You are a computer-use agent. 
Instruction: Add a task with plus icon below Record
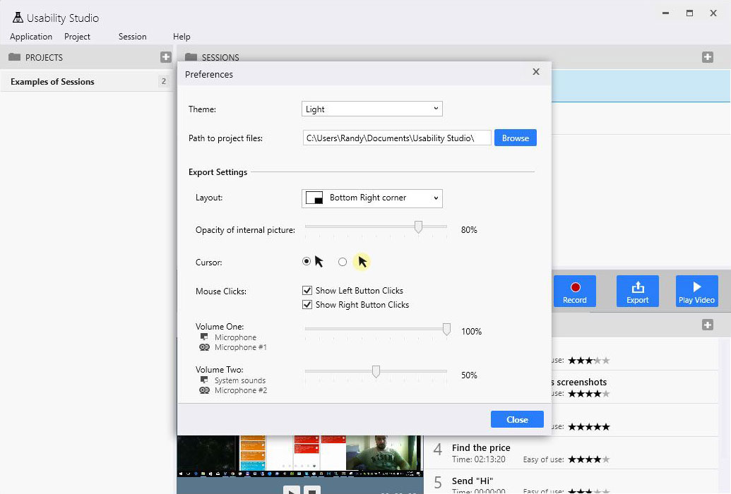point(707,325)
